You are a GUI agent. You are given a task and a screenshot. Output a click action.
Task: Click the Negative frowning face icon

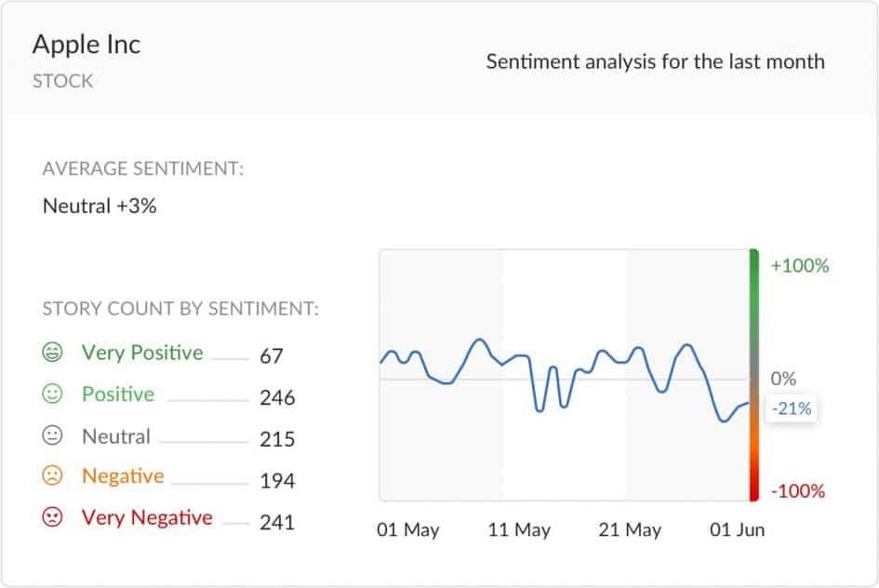click(52, 476)
